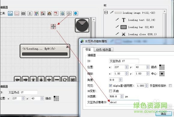Click the 角度 field 0.0
This screenshot has width=174, height=117.
[x=114, y=80]
